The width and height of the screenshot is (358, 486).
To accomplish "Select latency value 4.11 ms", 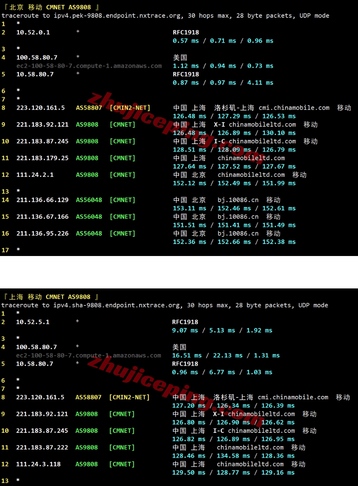I will tap(260, 83).
